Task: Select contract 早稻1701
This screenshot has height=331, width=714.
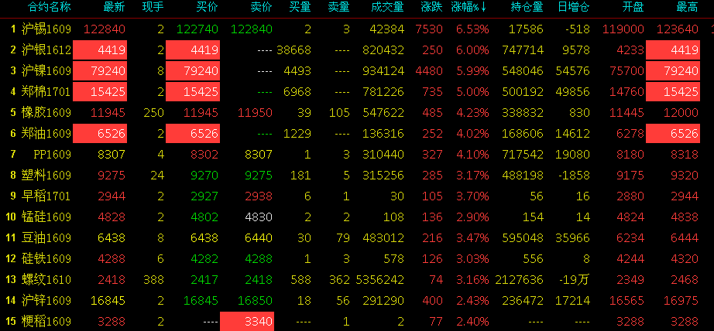Action: click(46, 196)
